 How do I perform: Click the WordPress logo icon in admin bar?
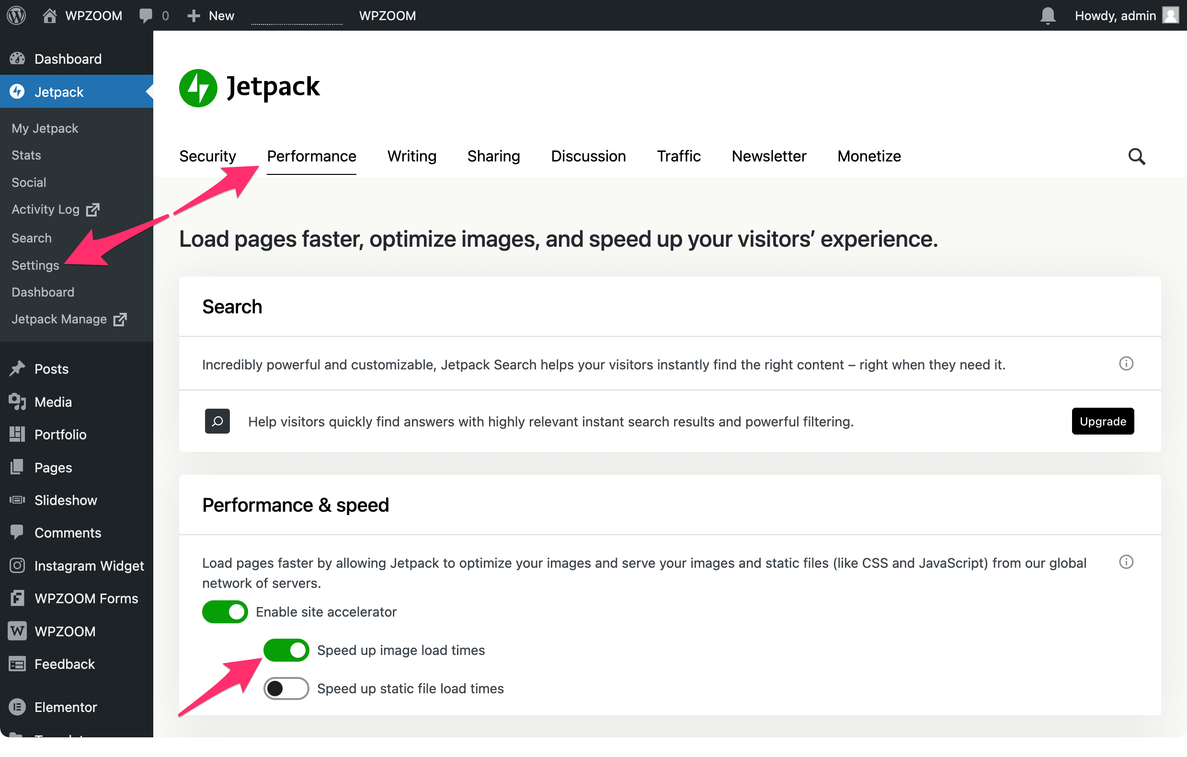[16, 15]
